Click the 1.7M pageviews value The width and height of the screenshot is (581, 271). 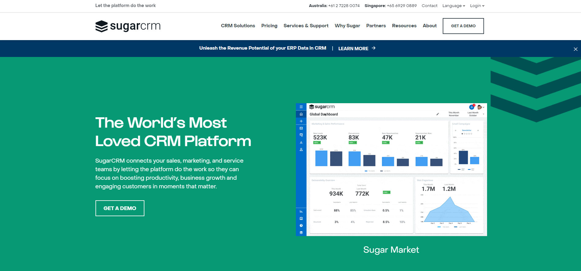(x=428, y=189)
